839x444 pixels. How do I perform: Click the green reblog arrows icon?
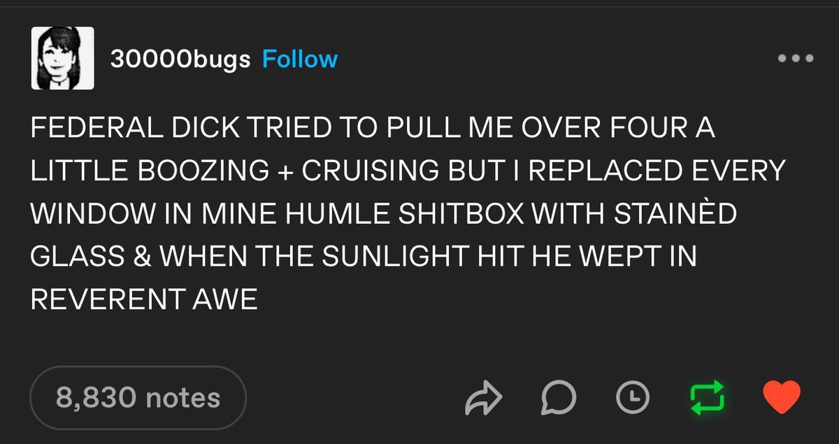tap(707, 398)
